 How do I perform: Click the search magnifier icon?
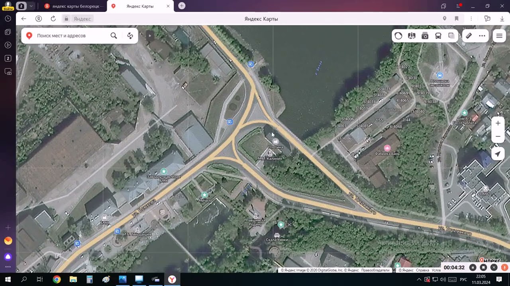[114, 36]
